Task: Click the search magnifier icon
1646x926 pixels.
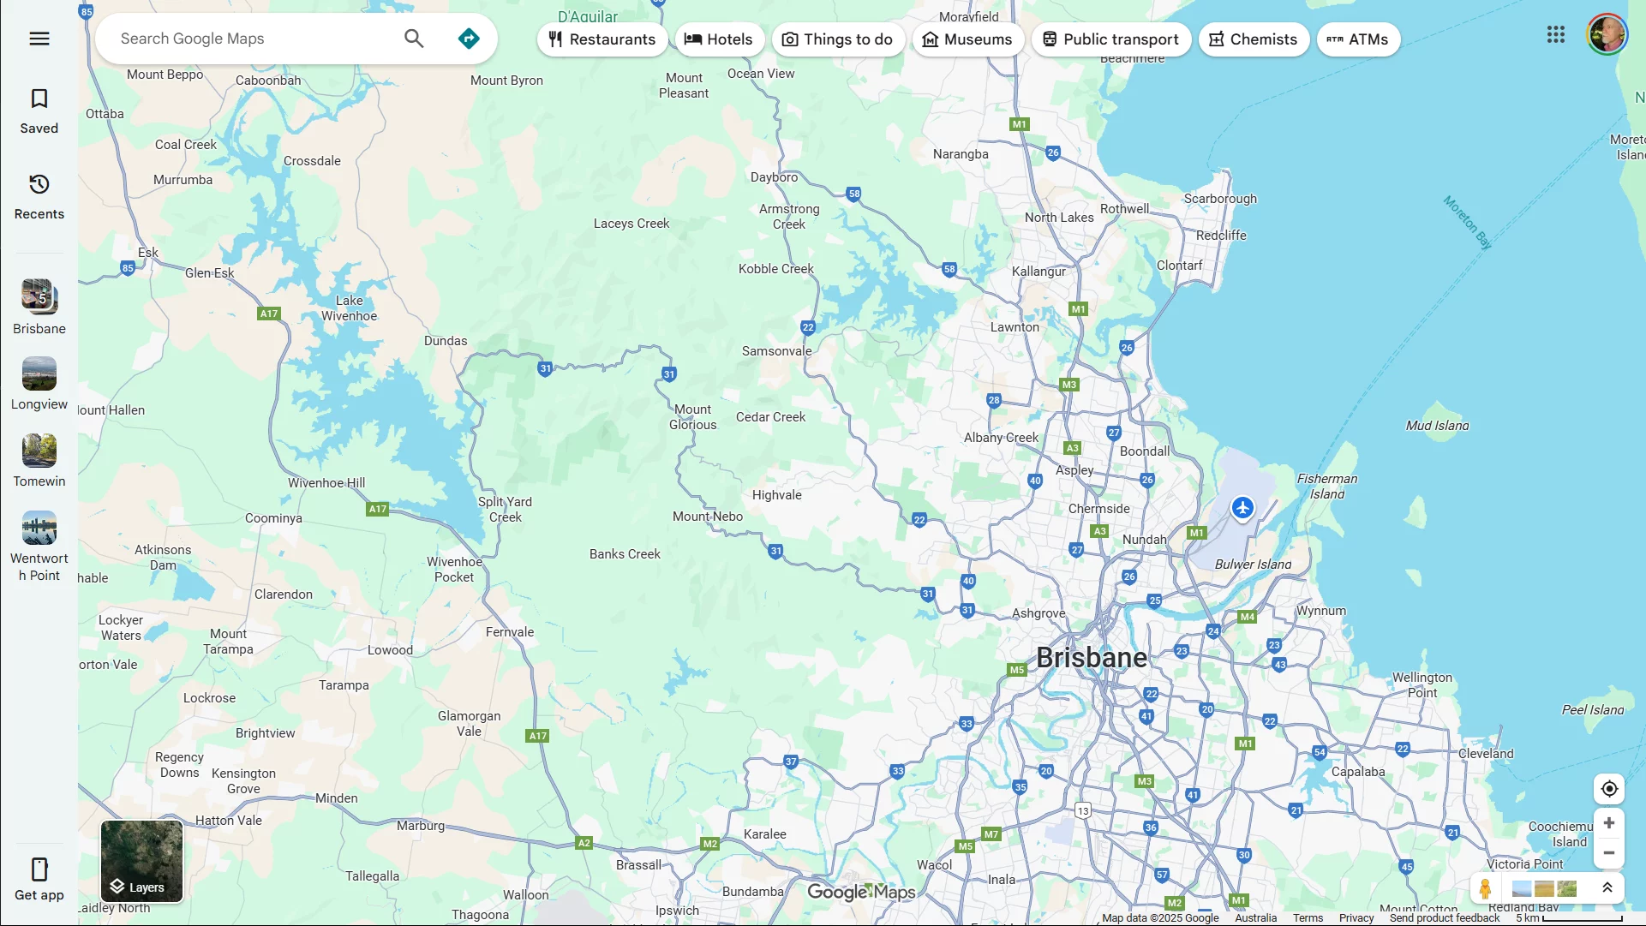Action: pyautogui.click(x=414, y=39)
